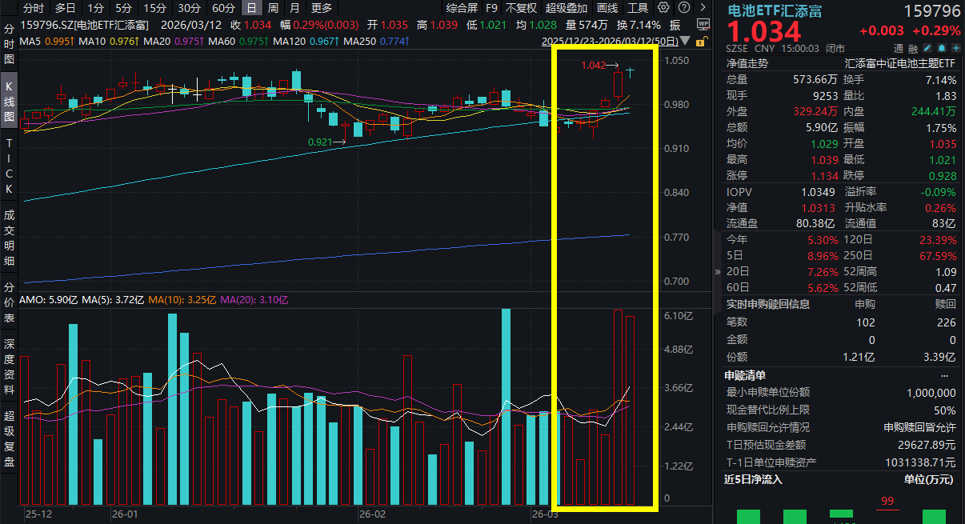Expand the date range dropdown triangle
The image size is (965, 524).
(685, 39)
